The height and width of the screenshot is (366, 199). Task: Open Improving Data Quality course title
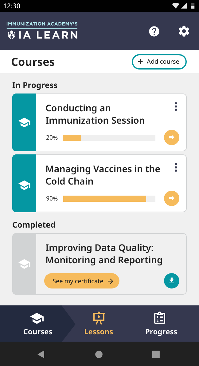[104, 254]
